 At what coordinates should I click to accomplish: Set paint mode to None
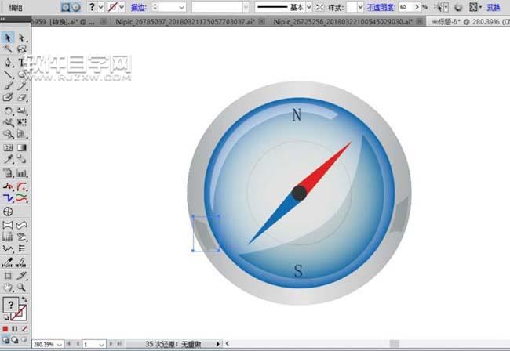(x=24, y=329)
